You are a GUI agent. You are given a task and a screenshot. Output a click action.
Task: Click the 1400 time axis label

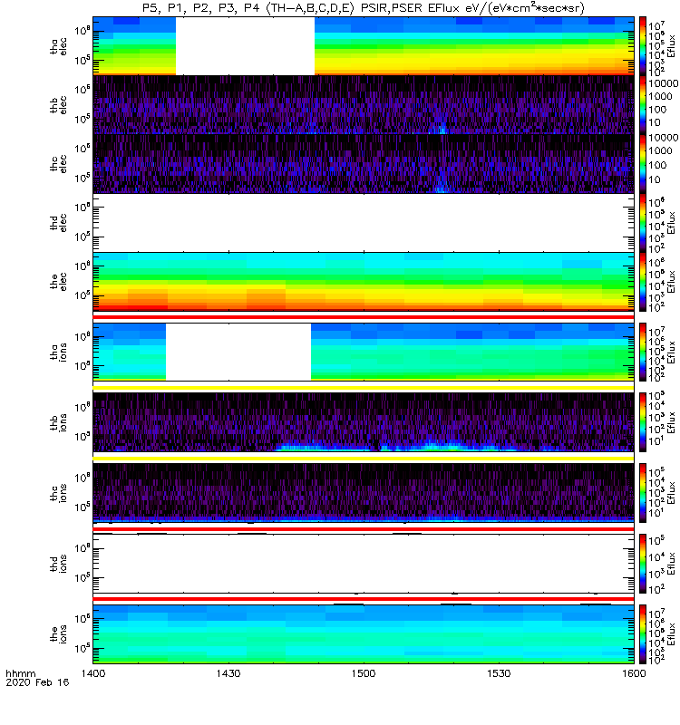coord(92,674)
